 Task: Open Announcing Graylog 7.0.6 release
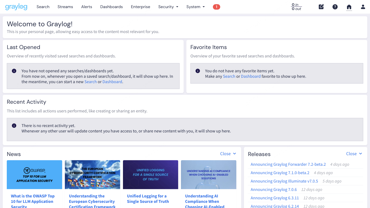click(x=274, y=190)
